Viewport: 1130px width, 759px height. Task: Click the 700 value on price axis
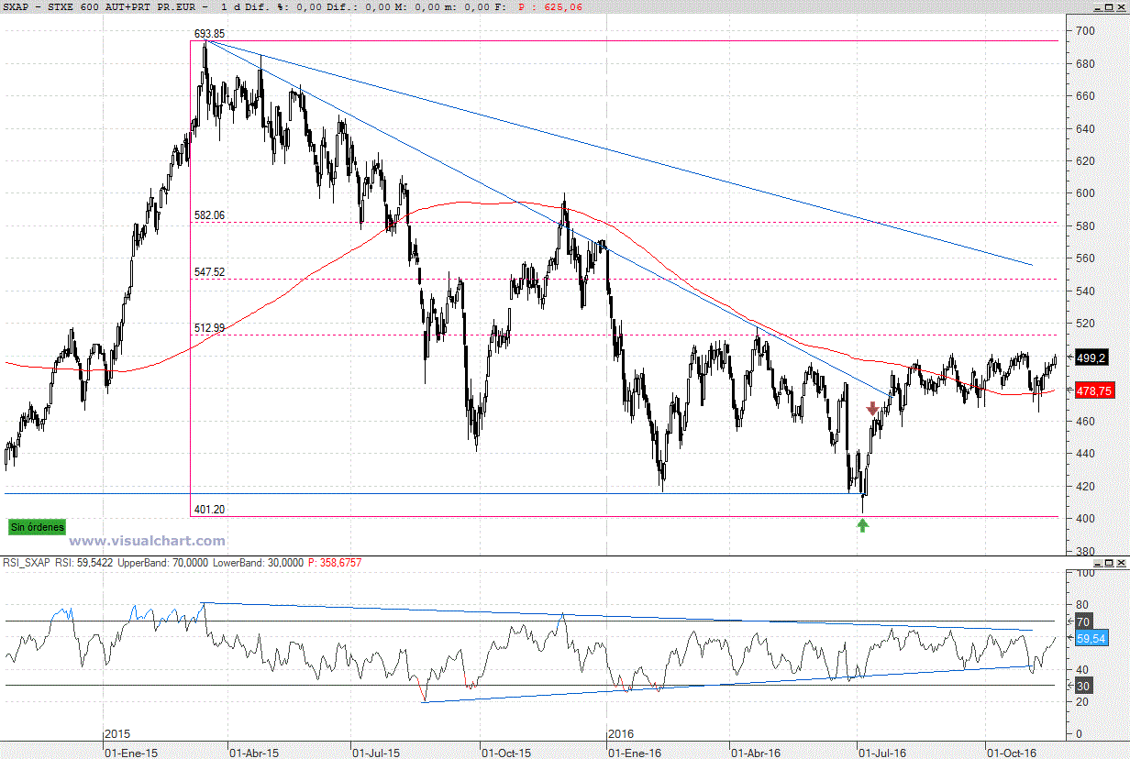click(1085, 31)
